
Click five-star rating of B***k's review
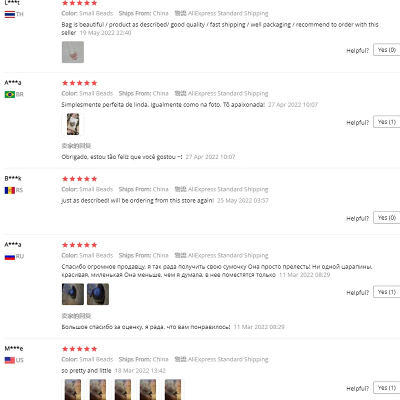point(79,178)
